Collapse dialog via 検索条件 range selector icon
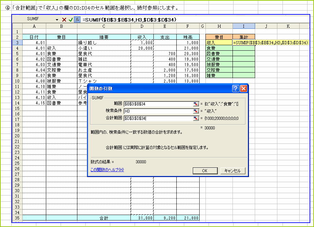Image resolution: width=314 pixels, height=227 pixels. point(196,111)
